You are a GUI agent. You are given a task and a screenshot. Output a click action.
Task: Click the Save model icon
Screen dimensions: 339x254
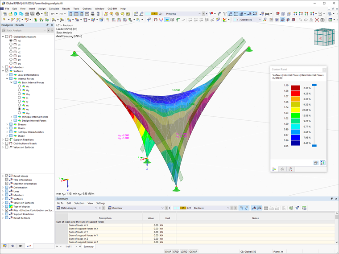coord(32,14)
